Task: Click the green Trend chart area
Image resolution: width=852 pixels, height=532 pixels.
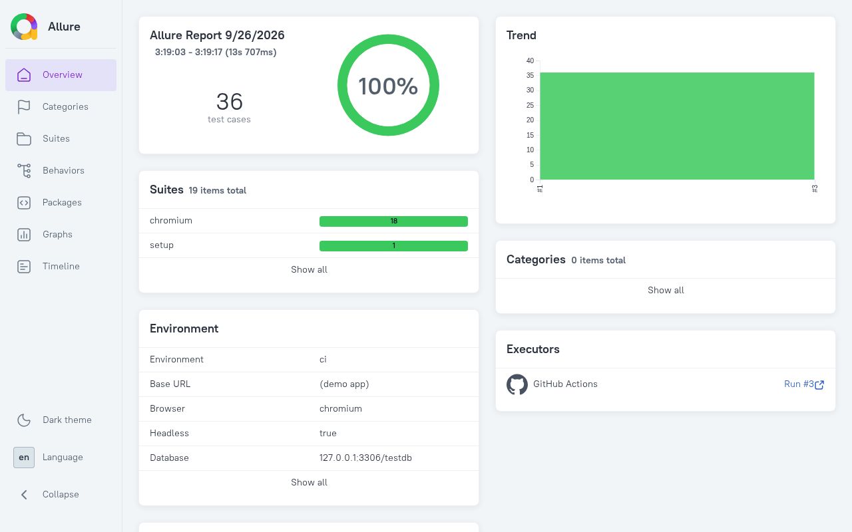Action: (677, 126)
